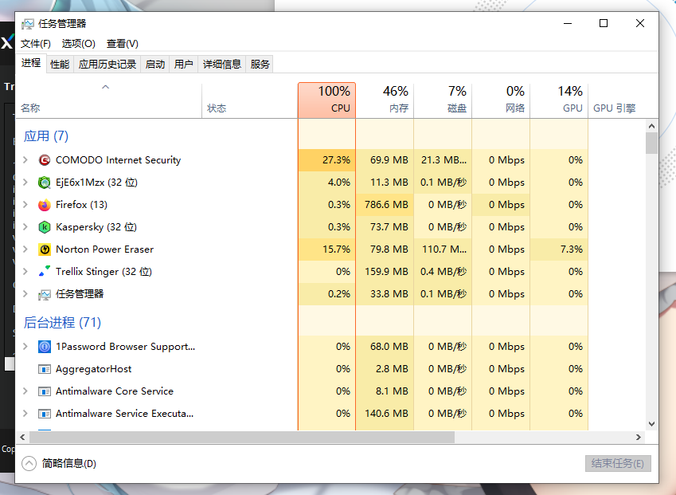Click the EjE6x1Mzx process icon
The height and width of the screenshot is (495, 676).
click(45, 183)
